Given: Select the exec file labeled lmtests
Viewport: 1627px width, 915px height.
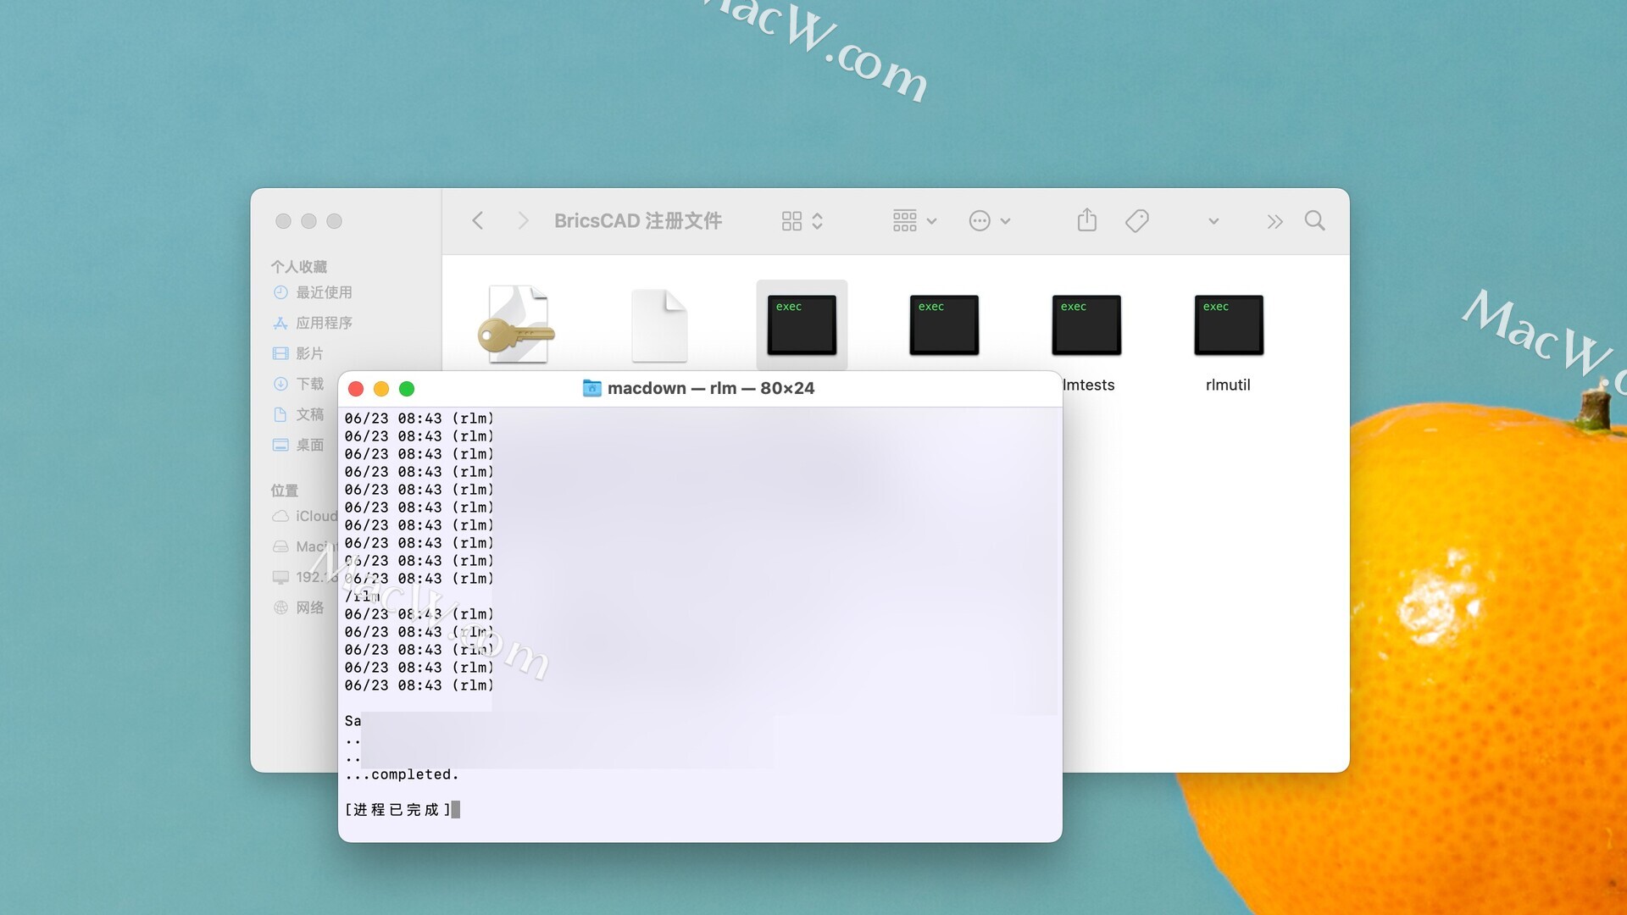Looking at the screenshot, I should click(x=1086, y=324).
